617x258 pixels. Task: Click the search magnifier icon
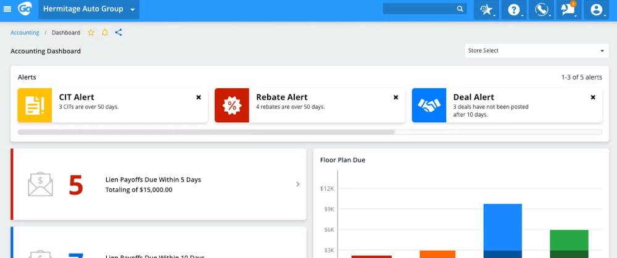click(460, 9)
